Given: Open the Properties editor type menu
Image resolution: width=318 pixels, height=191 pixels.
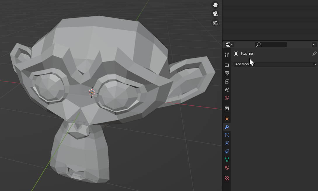Looking at the screenshot, I should pyautogui.click(x=230, y=45).
